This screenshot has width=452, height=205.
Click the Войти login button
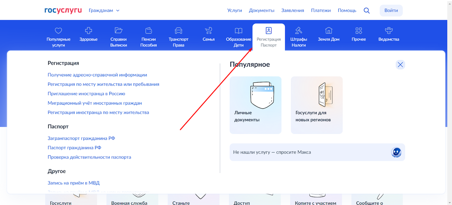[391, 11]
